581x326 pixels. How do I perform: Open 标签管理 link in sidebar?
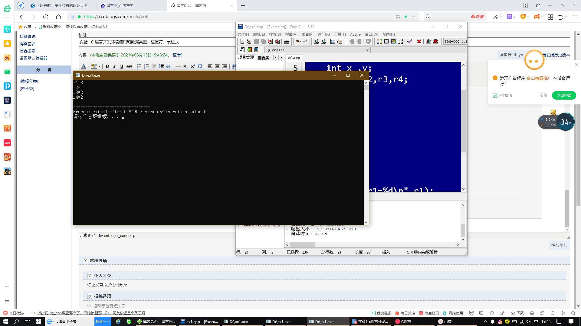(x=28, y=37)
